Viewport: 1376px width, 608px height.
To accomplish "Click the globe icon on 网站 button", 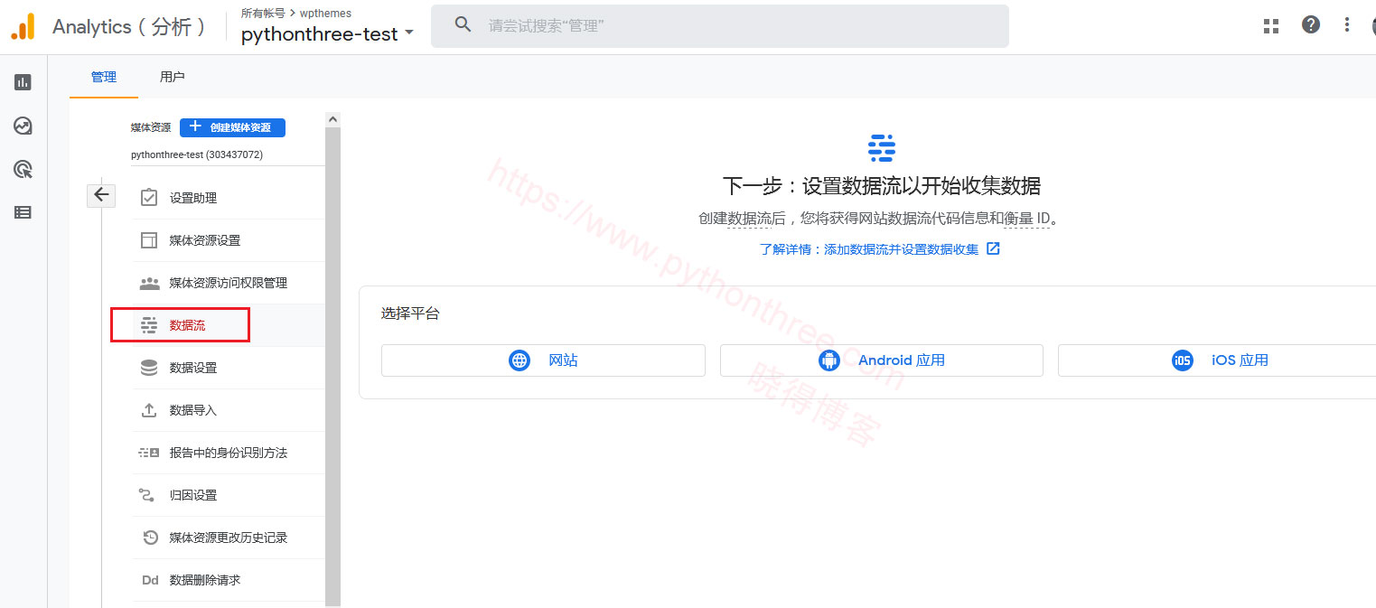I will coord(520,360).
